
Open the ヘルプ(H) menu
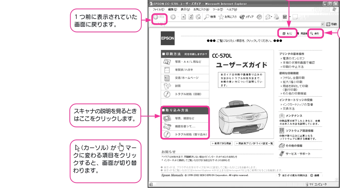coord(232,9)
